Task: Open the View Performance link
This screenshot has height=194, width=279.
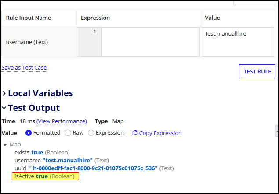Action: pyautogui.click(x=62, y=121)
